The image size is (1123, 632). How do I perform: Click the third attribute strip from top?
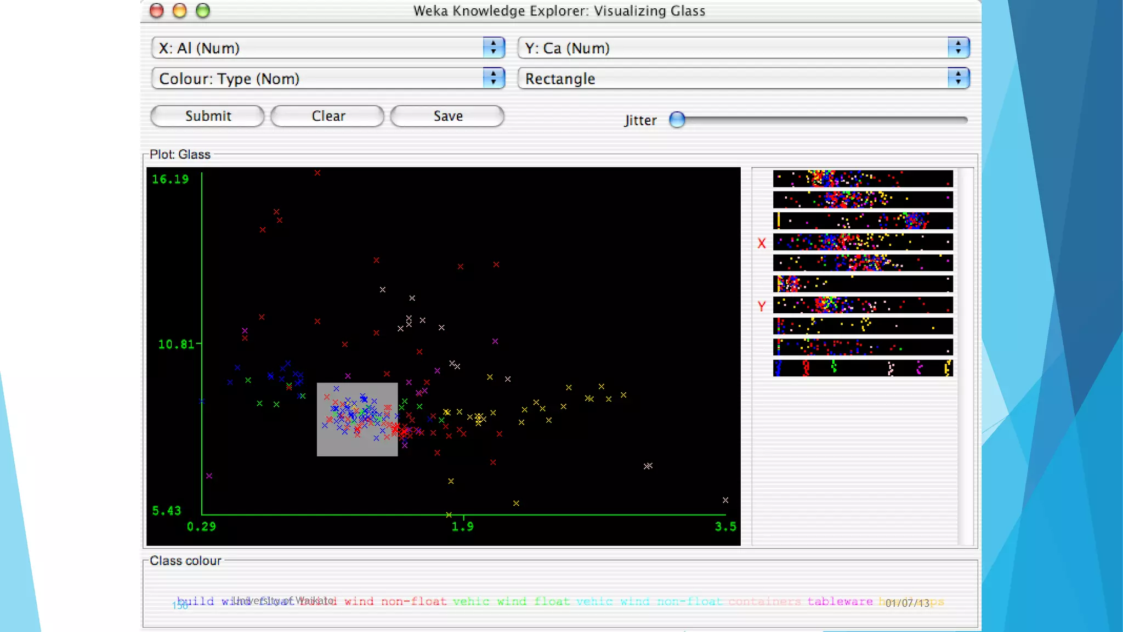pyautogui.click(x=863, y=221)
